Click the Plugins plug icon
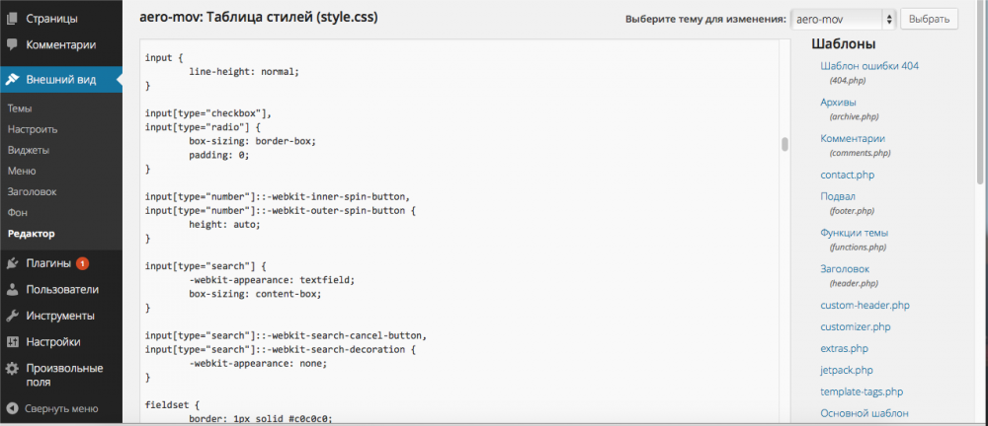 click(12, 263)
